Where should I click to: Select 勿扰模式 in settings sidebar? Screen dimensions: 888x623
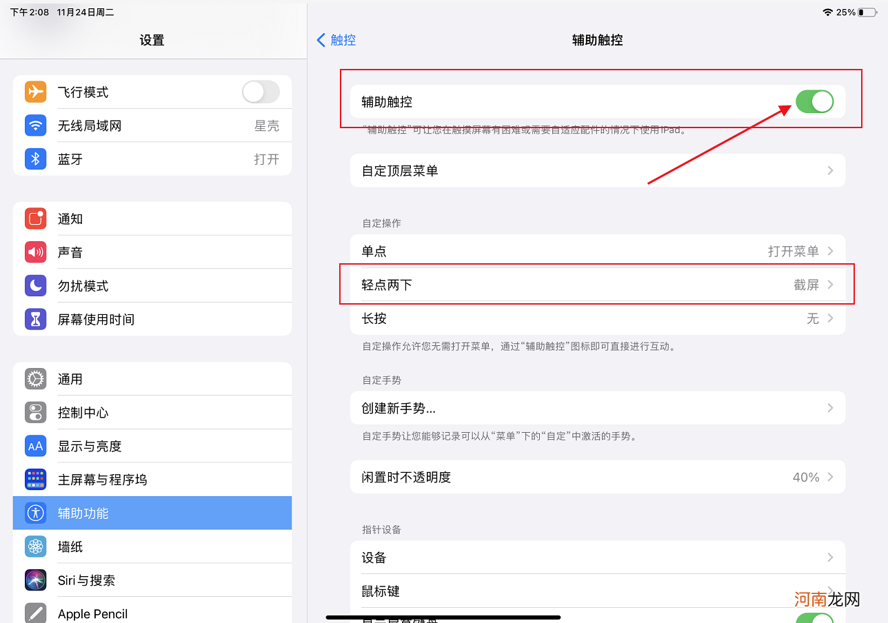coord(152,285)
